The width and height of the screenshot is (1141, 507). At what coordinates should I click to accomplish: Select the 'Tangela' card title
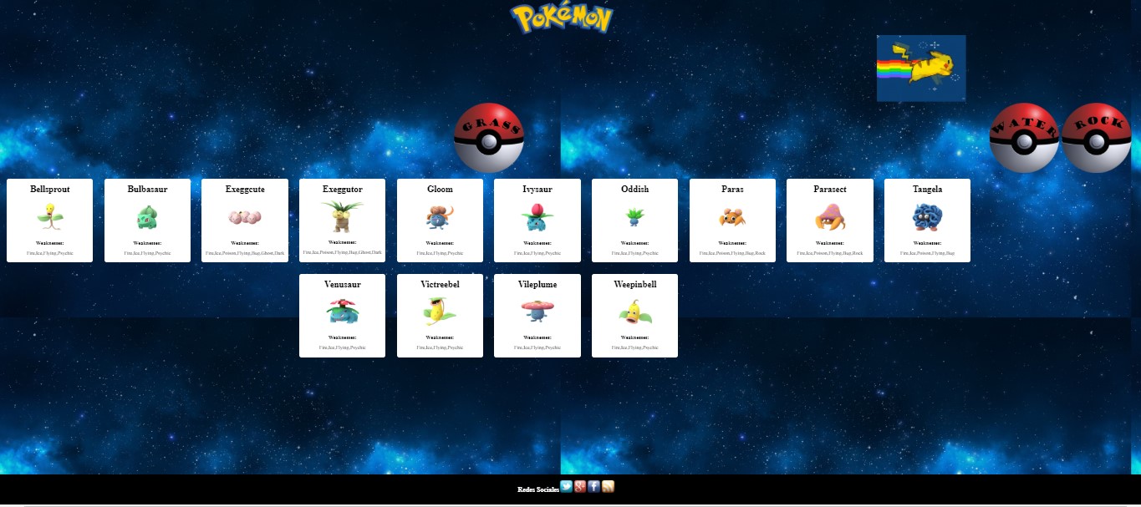click(927, 190)
